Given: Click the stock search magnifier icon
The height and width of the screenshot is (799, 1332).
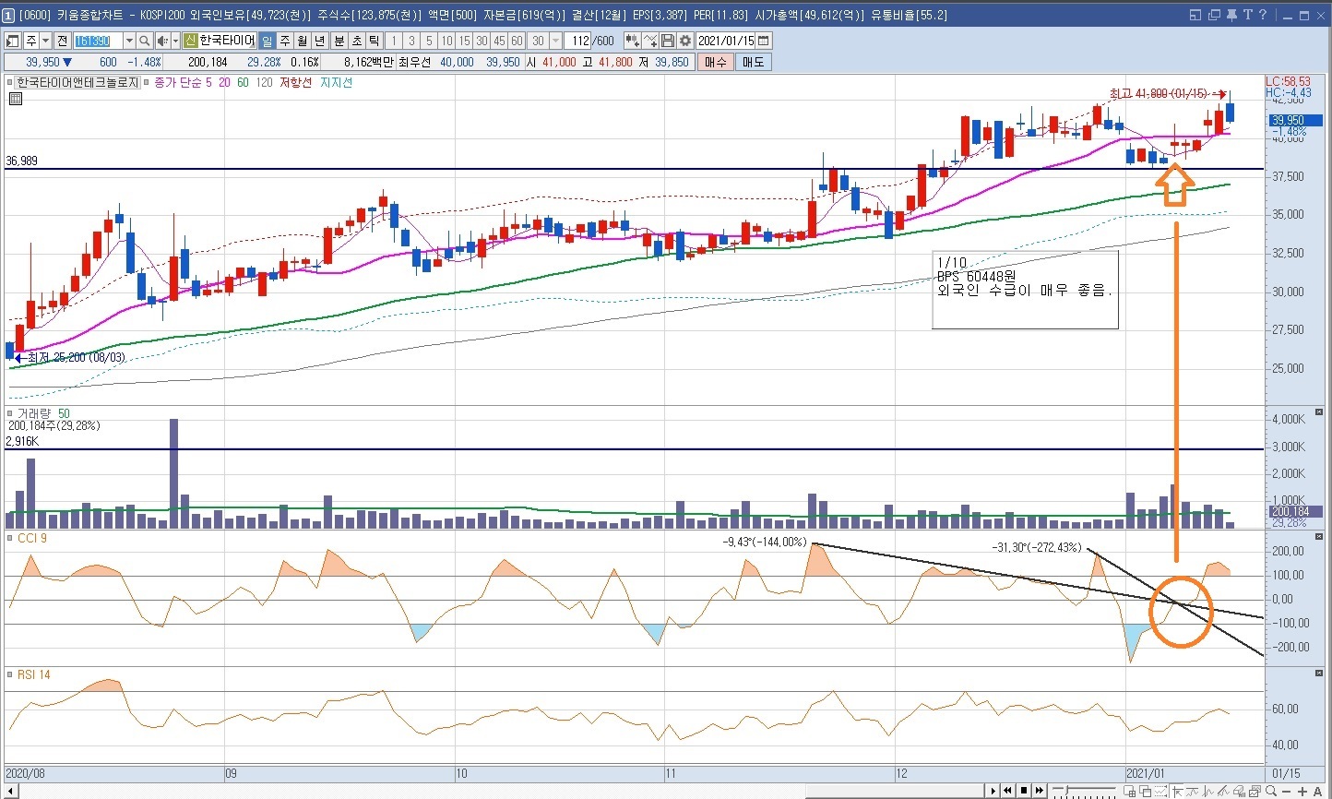Looking at the screenshot, I should tap(145, 41).
